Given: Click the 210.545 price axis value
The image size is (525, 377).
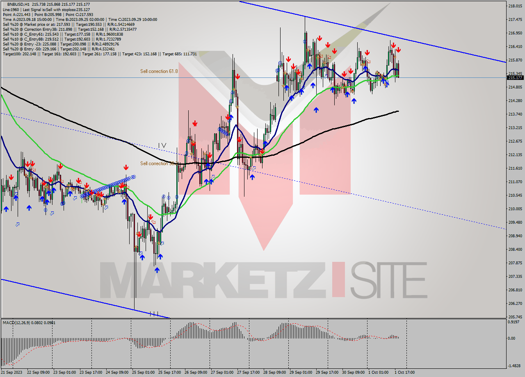Looking at the screenshot, I should click(515, 195).
